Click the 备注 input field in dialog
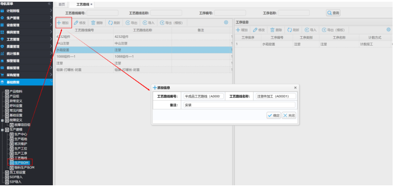 [x=239, y=104]
